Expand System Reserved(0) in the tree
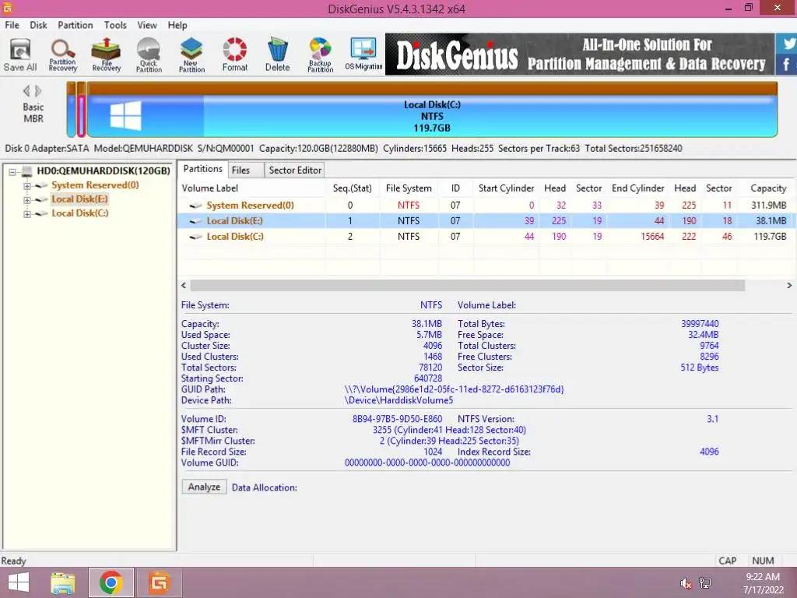This screenshot has width=797, height=598. [x=27, y=186]
